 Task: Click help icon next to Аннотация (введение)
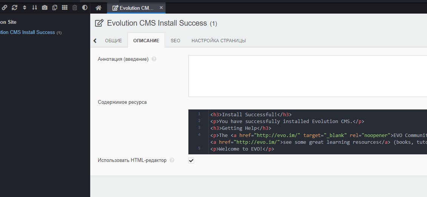pyautogui.click(x=154, y=59)
